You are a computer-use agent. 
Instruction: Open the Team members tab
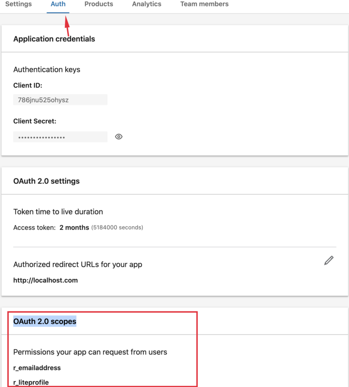(204, 4)
